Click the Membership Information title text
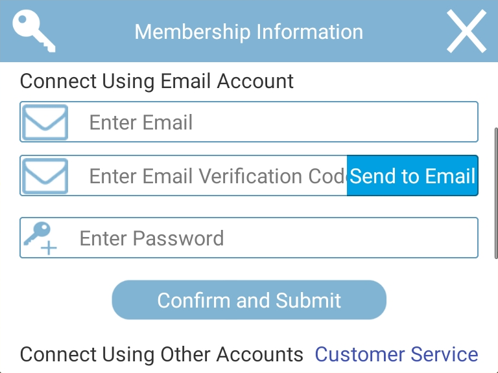The width and height of the screenshot is (498, 373). [249, 32]
